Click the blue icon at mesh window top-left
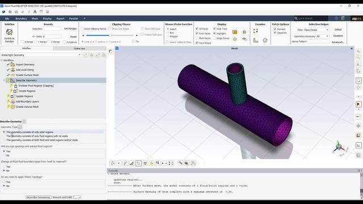Image resolution: width=363 pixels, height=204 pixels. [117, 48]
